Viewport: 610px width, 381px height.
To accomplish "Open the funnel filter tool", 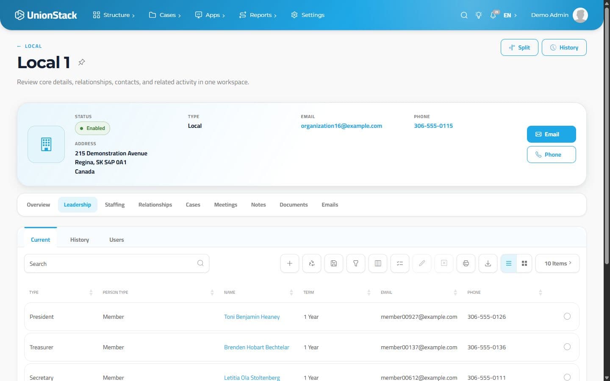I will (356, 263).
